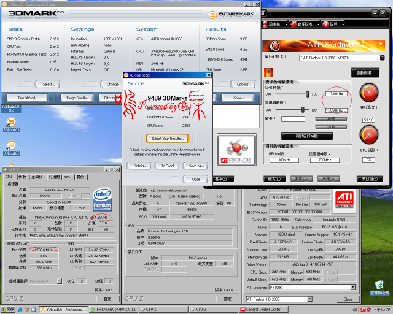Click the GPU activity gauge in Overdrive
This screenshot has width=393, height=314.
click(x=368, y=135)
